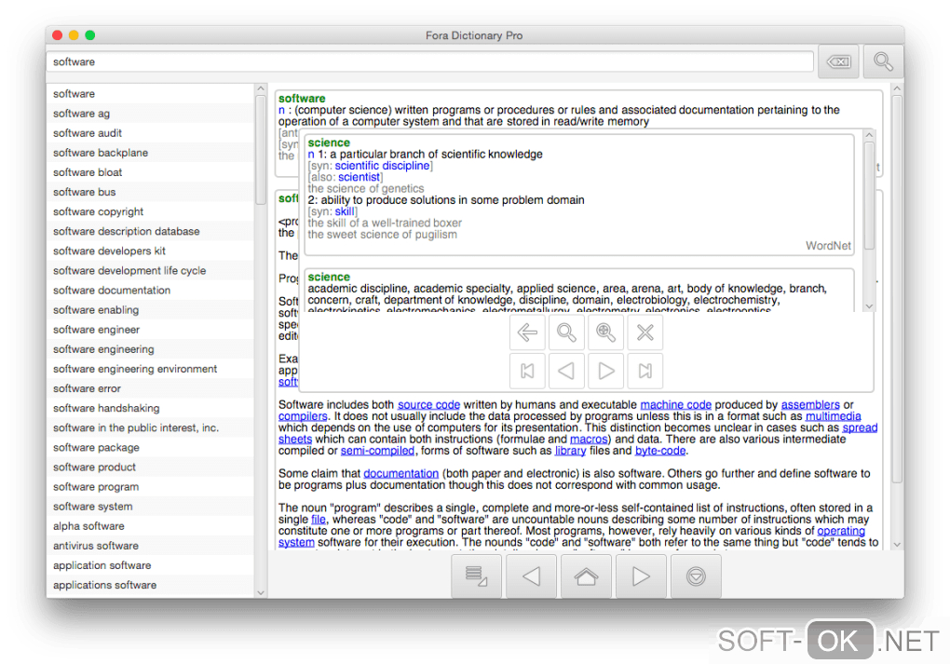Select 'alpha software' entry
Screen dimensions: 950x664
point(150,526)
